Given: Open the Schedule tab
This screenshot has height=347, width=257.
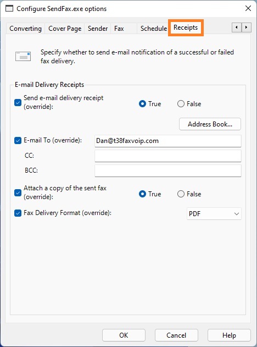Looking at the screenshot, I should pos(154,29).
